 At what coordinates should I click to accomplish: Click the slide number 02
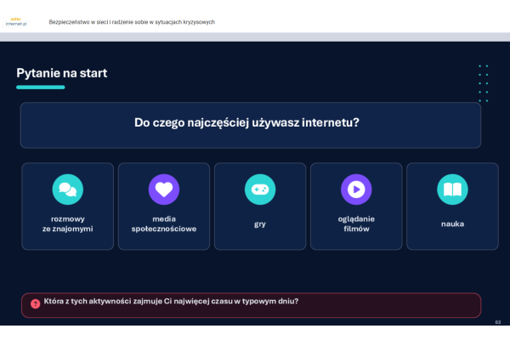coord(498,324)
